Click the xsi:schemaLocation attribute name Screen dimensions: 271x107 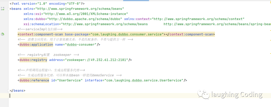point(41,24)
